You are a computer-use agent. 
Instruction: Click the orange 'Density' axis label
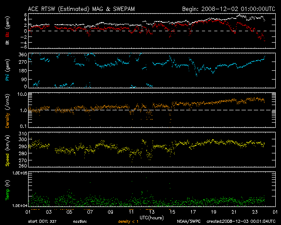point(7,120)
